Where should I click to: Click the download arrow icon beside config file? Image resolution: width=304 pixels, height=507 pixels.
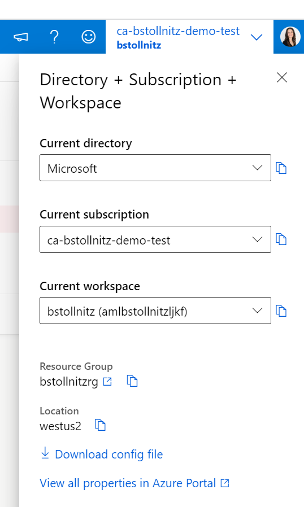click(45, 453)
